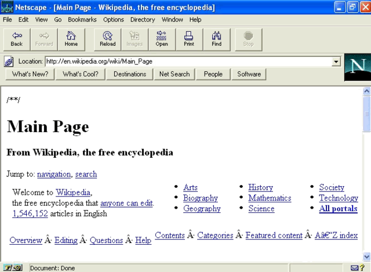
Task: Open the A–Z index link
Action: tap(336, 235)
